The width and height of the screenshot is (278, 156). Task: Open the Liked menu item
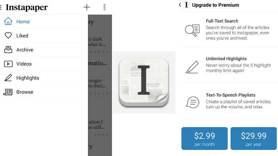[22, 35]
